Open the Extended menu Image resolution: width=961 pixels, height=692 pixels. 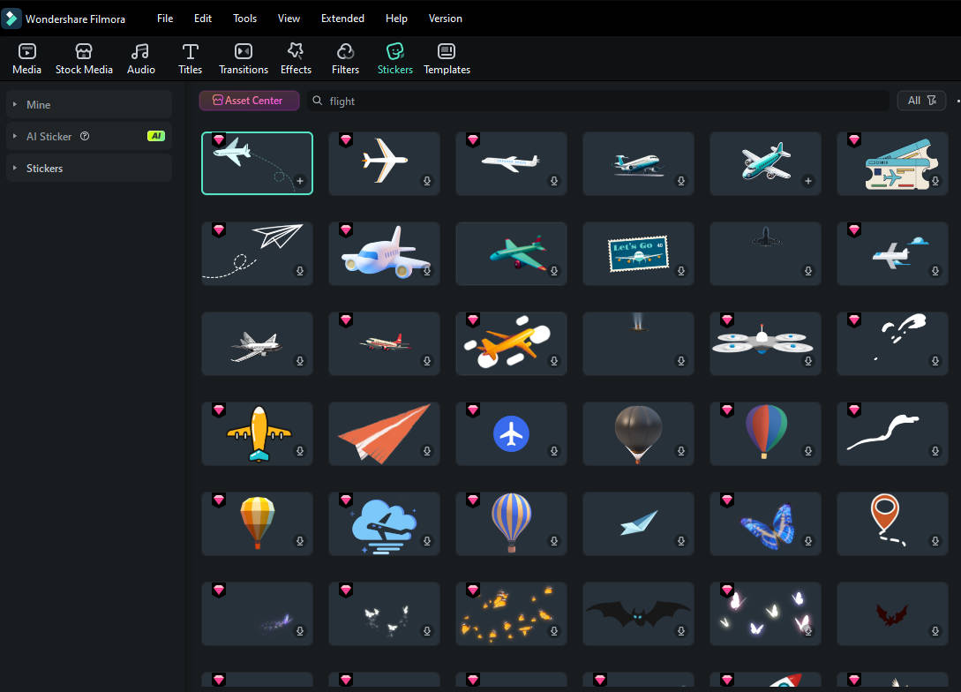pyautogui.click(x=342, y=19)
